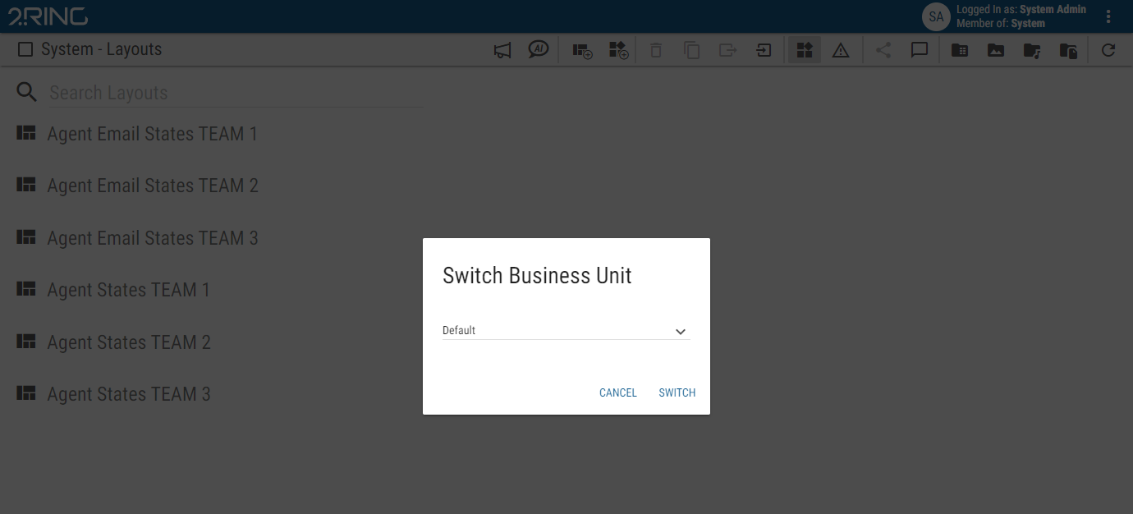Open the Default business unit dropdown
Screen dimensions: 1133x514
(x=565, y=330)
